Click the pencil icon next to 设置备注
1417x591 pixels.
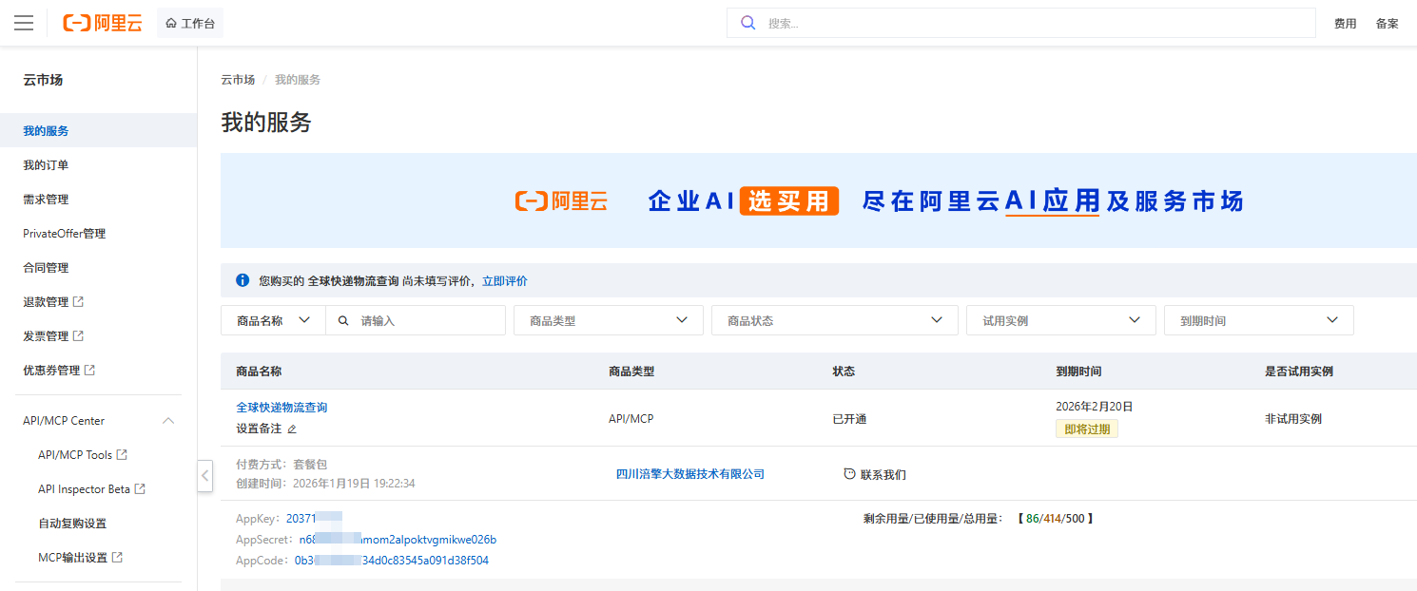pos(292,429)
